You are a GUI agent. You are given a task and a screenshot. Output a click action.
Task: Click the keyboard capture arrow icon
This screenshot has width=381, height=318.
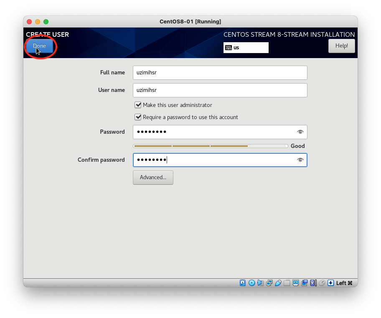pos(331,283)
